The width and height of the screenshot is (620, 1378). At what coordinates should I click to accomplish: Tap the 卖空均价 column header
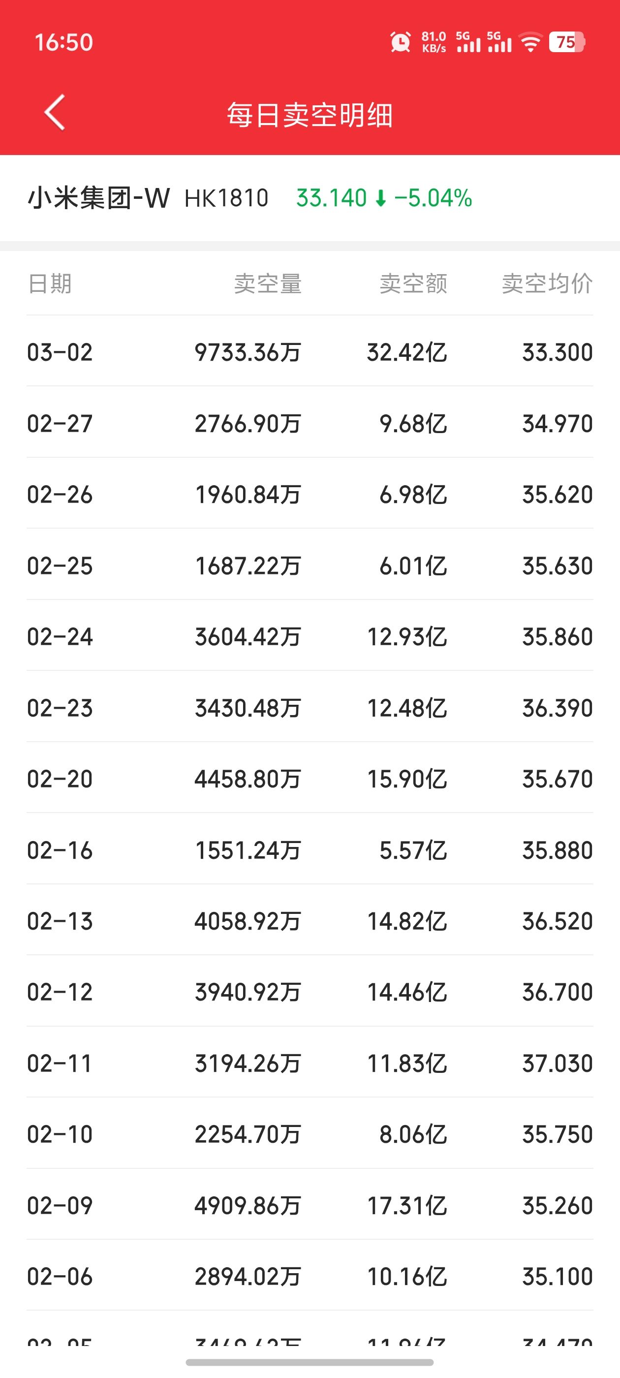[547, 283]
